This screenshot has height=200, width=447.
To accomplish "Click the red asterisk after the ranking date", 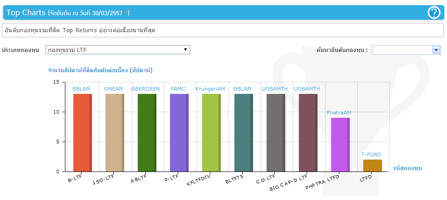I will pyautogui.click(x=126, y=12).
